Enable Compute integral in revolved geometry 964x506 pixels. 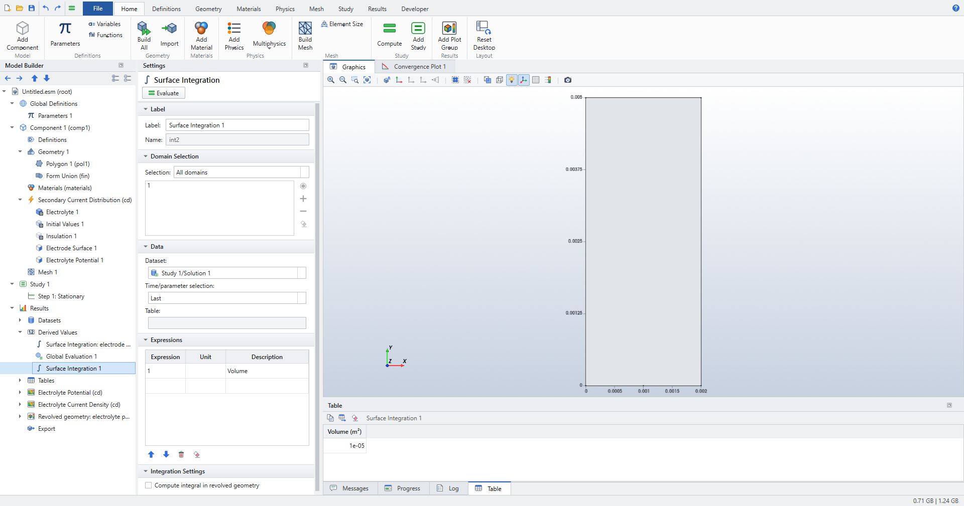coord(149,485)
